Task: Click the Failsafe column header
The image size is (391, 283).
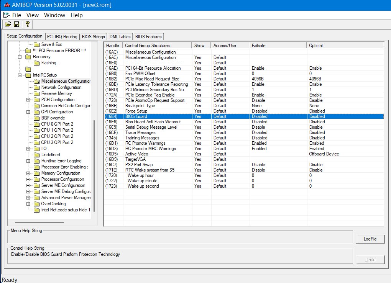Action: click(278, 45)
